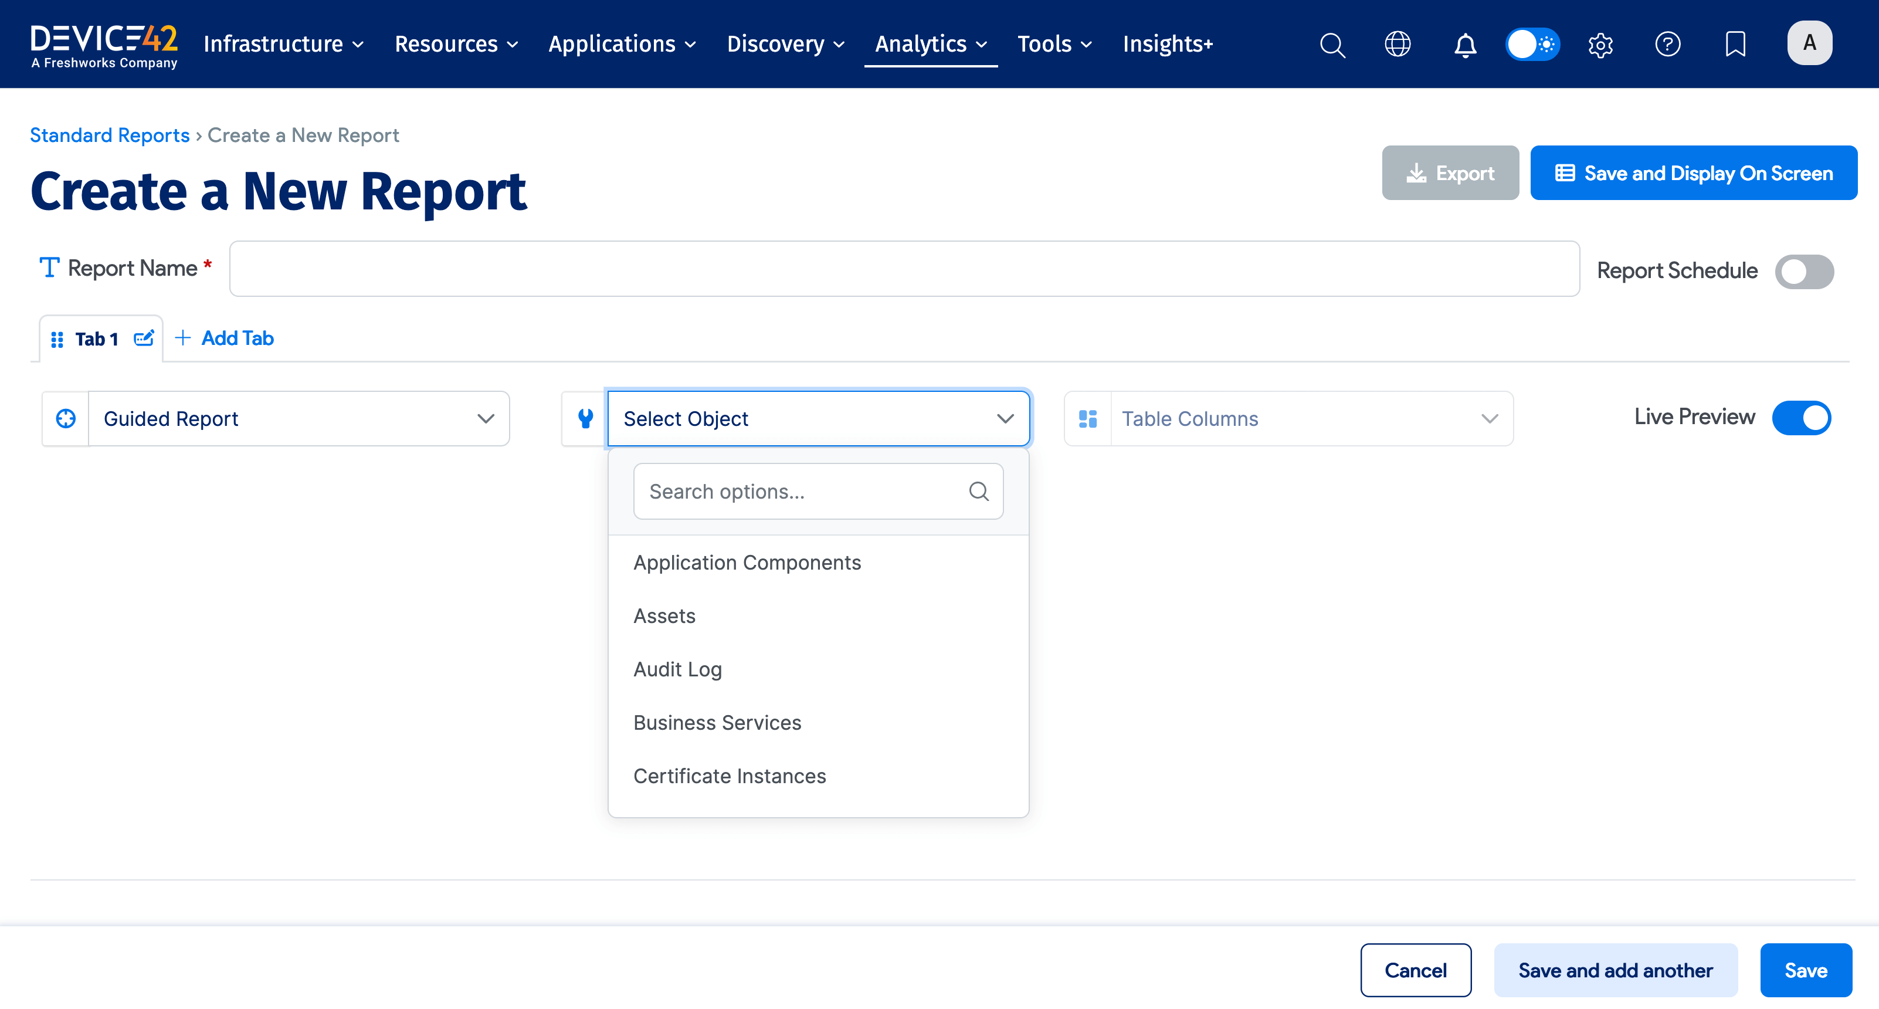Click Save and Display On Screen button
Viewport: 1879px width, 1009px height.
click(x=1693, y=173)
